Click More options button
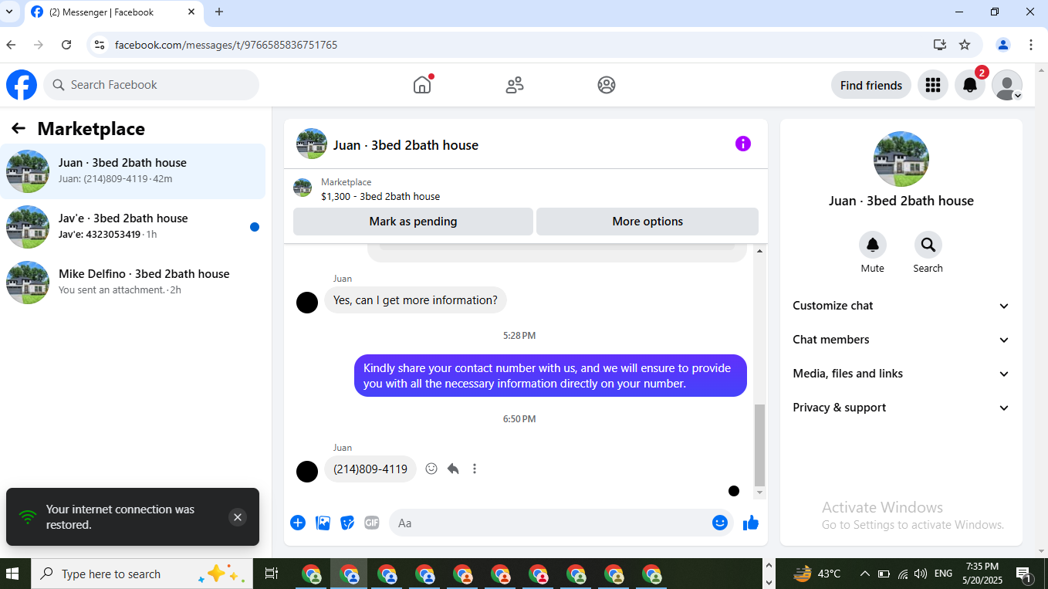Screen dimensions: 1048x589 click(647, 222)
